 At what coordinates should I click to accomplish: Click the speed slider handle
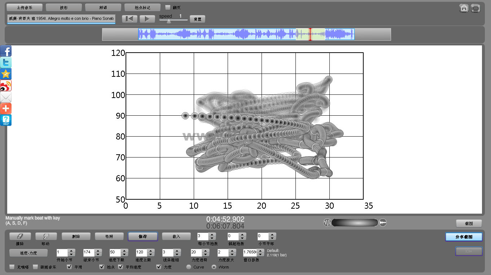pyautogui.click(x=169, y=21)
